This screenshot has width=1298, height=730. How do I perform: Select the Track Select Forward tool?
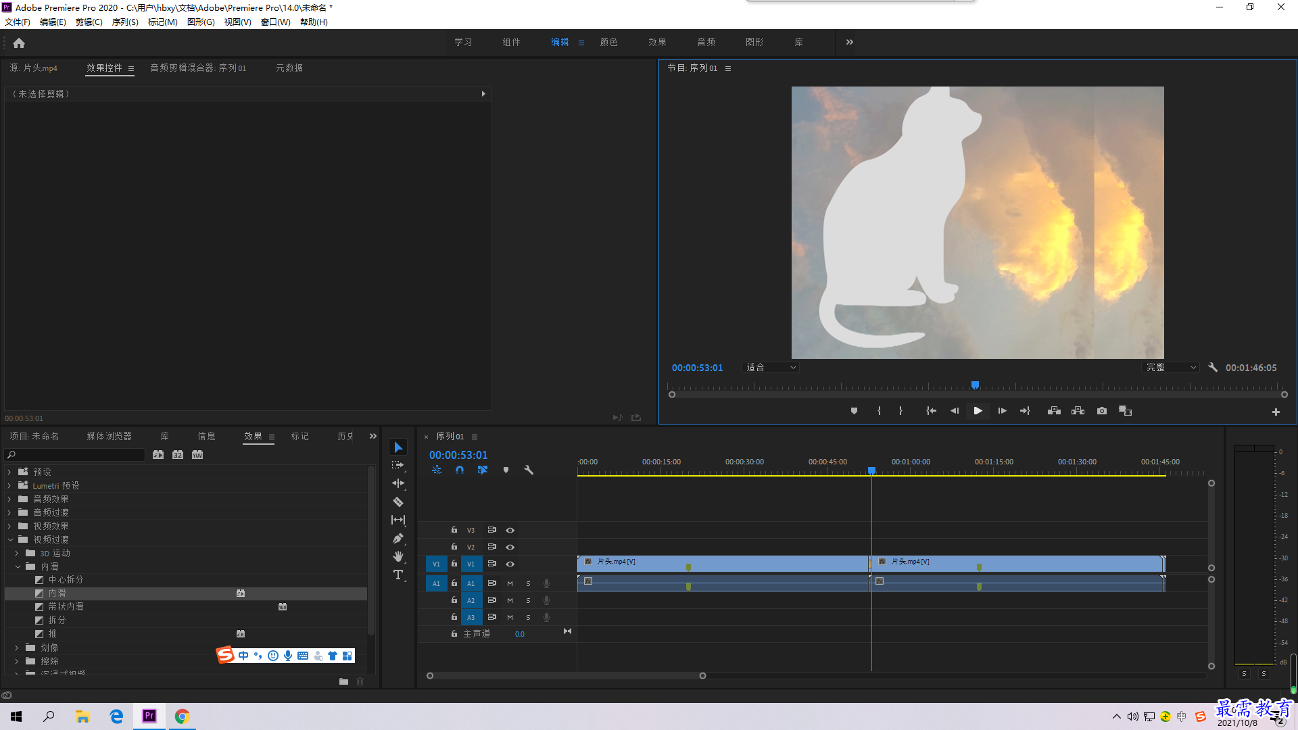[398, 465]
